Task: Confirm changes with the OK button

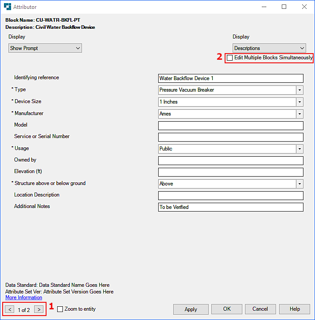Action: (x=226, y=309)
